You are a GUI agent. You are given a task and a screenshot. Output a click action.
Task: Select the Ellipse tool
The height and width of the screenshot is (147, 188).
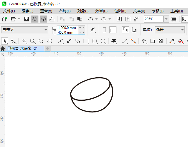(94, 41)
